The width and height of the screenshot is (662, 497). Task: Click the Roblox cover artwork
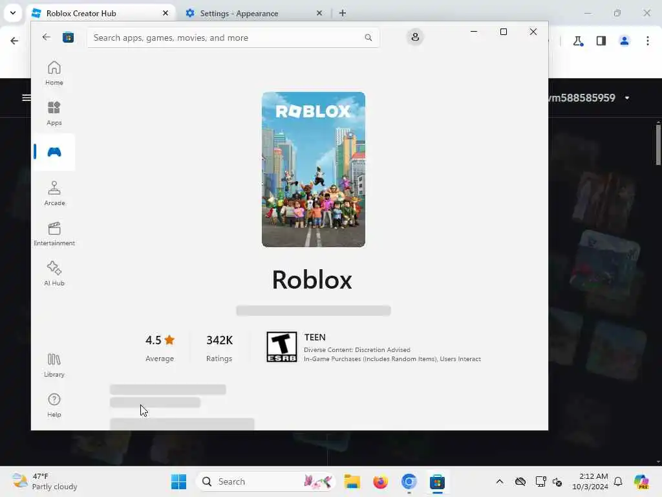click(314, 170)
